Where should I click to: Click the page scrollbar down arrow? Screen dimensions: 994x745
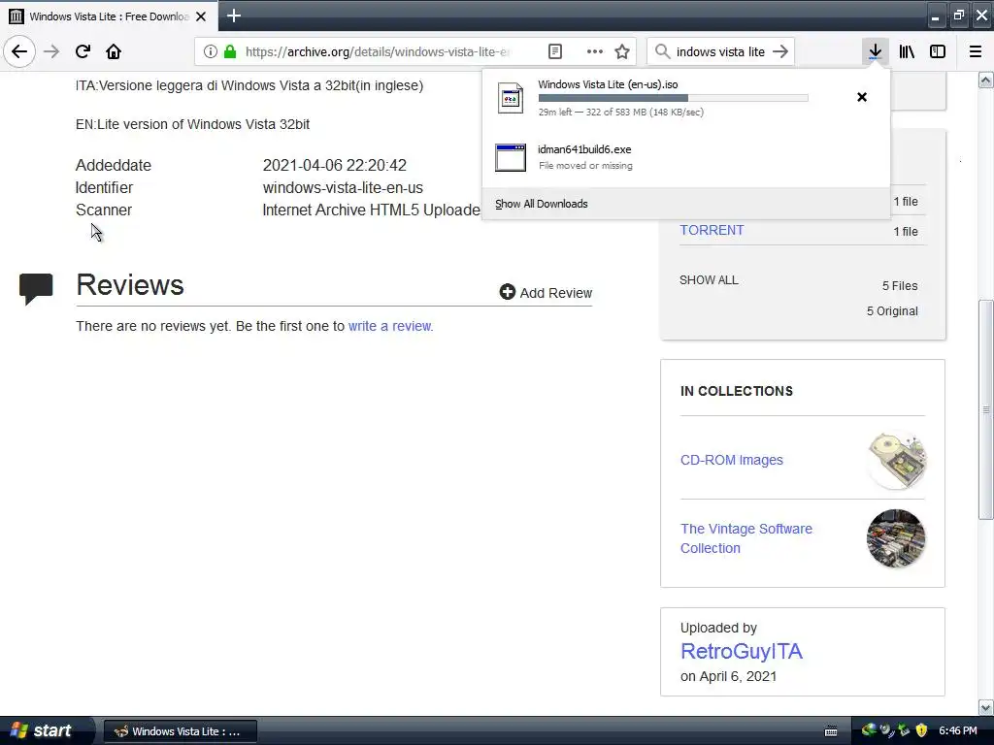click(x=986, y=707)
